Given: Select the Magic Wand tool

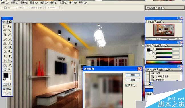Looking at the screenshot, I should pyautogui.click(x=9, y=30).
